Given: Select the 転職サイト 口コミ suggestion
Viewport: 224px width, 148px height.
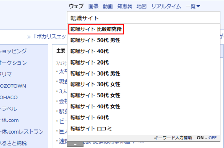Looking at the screenshot, I should click(91, 129).
